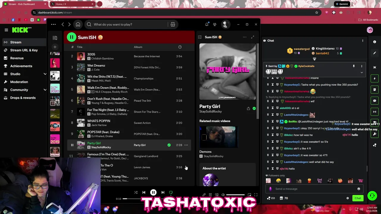This screenshot has height=214, width=381.
Task: Select WHATS POPPIN by Jack Harlow
Action: pos(129,123)
